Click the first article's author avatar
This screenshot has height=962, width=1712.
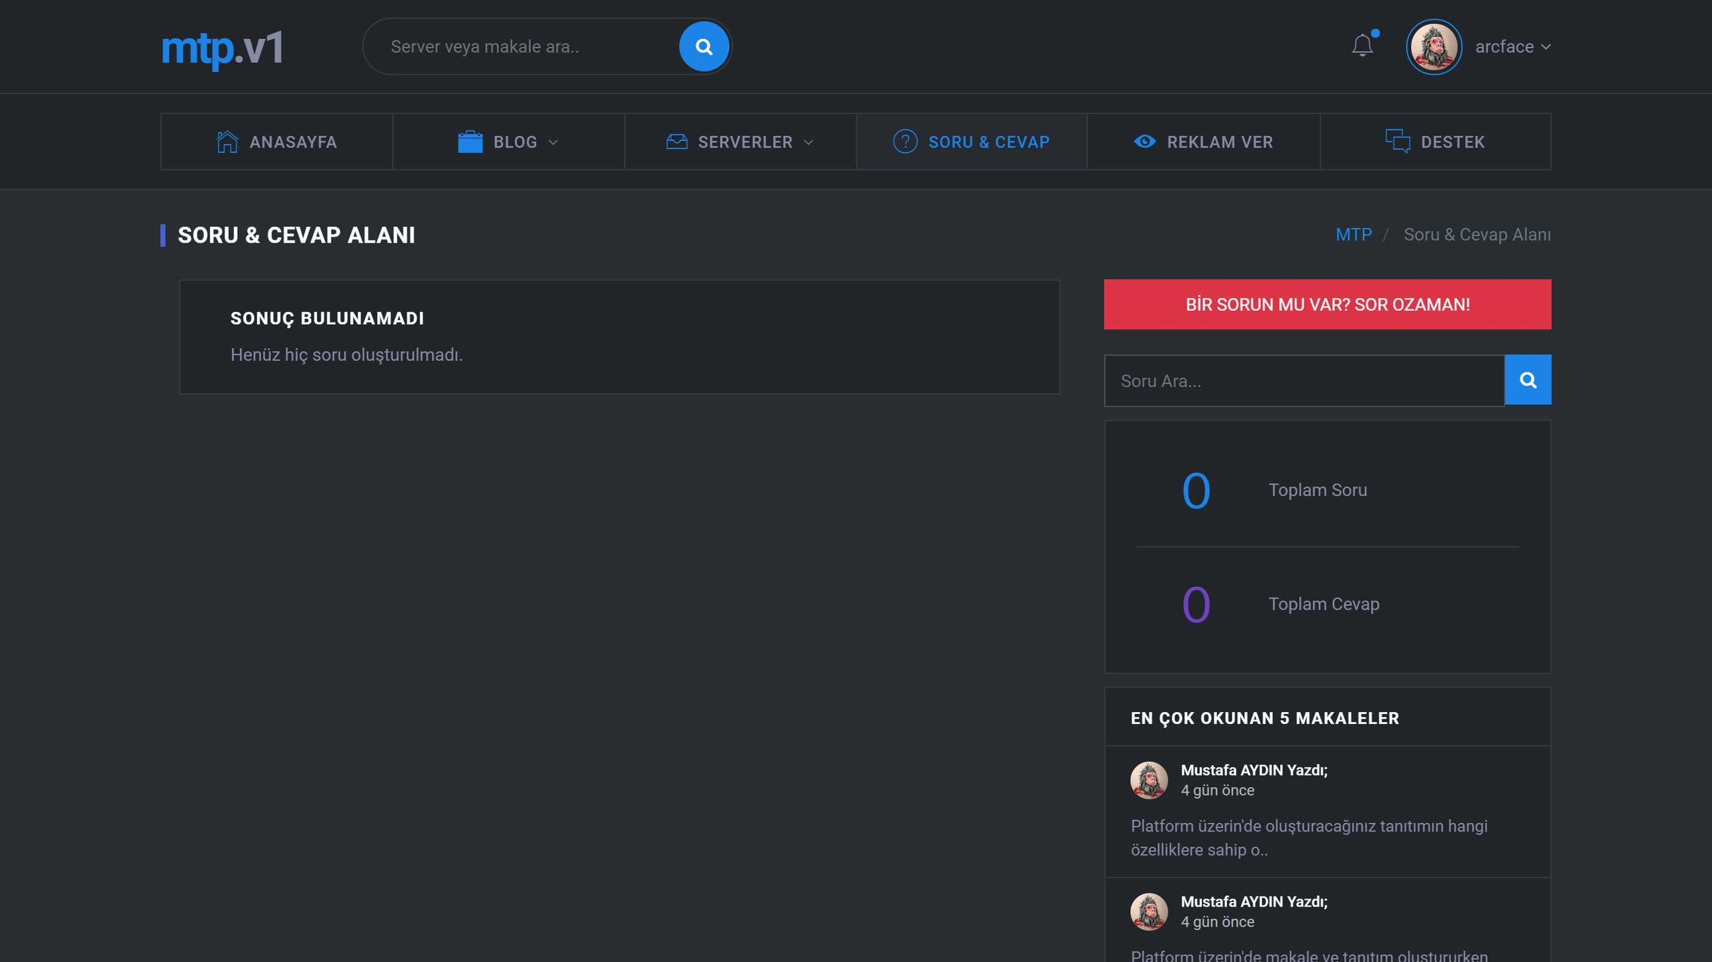(x=1149, y=779)
